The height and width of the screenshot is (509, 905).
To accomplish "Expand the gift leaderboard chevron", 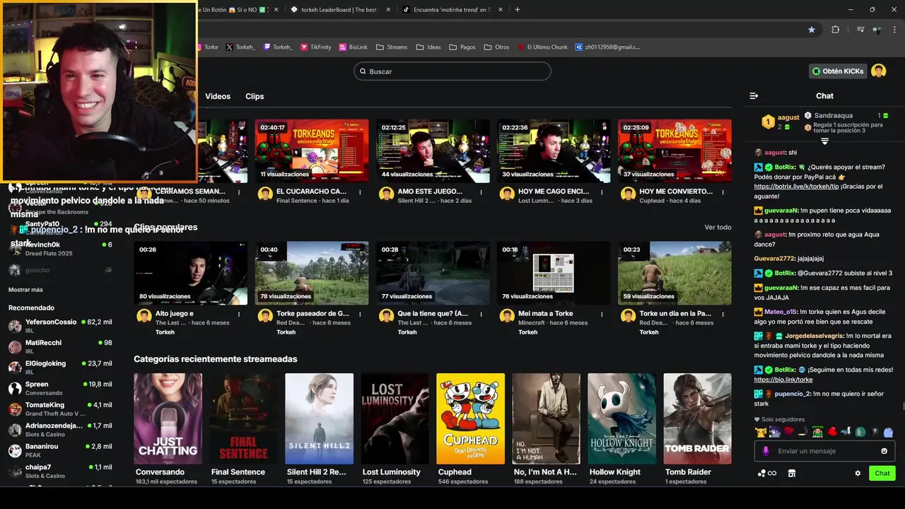I will (x=824, y=142).
